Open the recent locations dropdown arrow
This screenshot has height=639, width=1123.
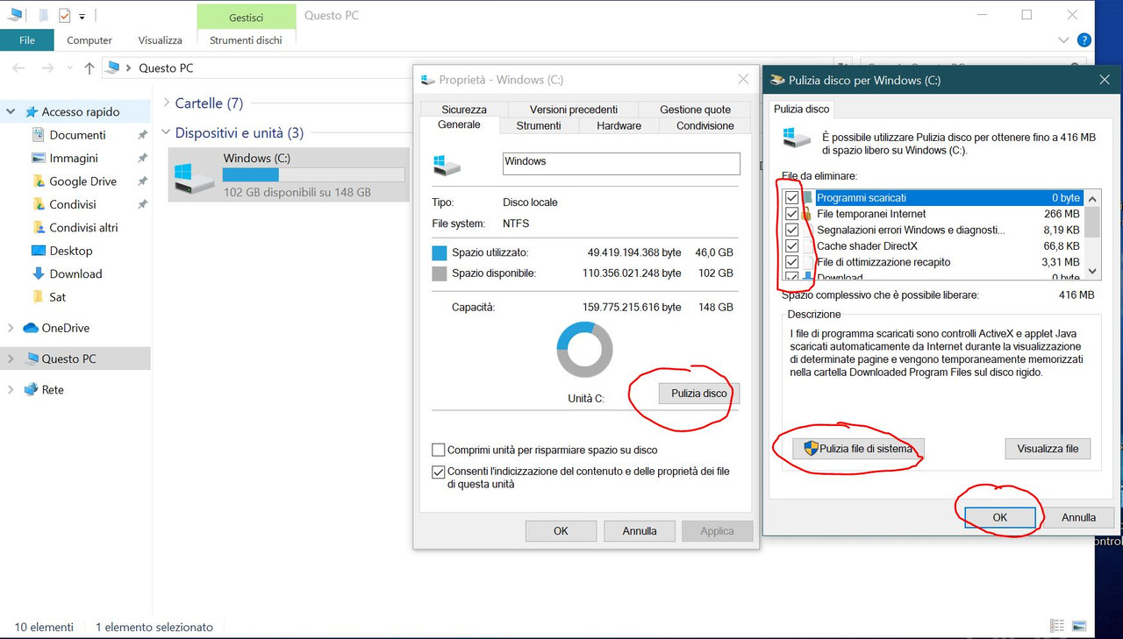68,68
